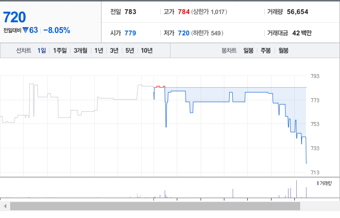Viewport: 340px width, 218px height.
Task: Display the 10년 line chart
Action: tap(147, 50)
